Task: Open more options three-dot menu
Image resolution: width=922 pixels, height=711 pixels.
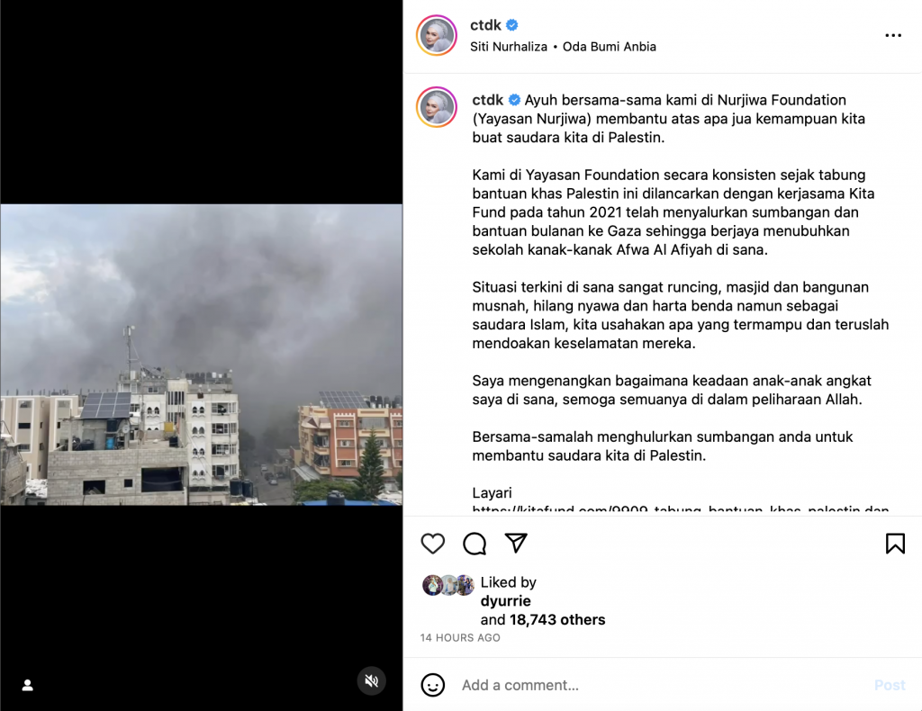Action: click(x=893, y=35)
